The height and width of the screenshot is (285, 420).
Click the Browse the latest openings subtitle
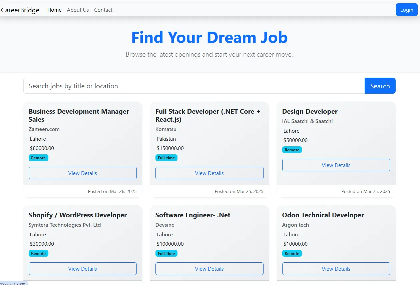[x=209, y=54]
